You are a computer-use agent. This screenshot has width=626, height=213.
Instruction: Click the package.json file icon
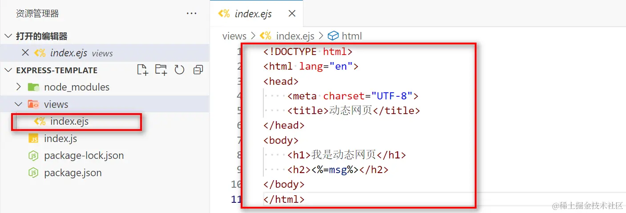click(33, 173)
